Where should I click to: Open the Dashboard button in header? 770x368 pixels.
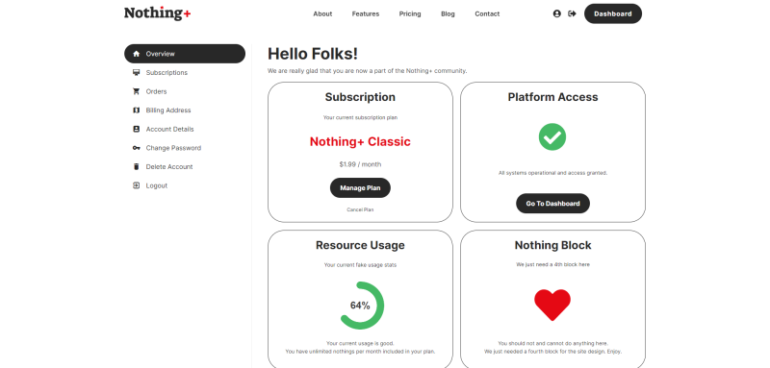[x=612, y=13]
